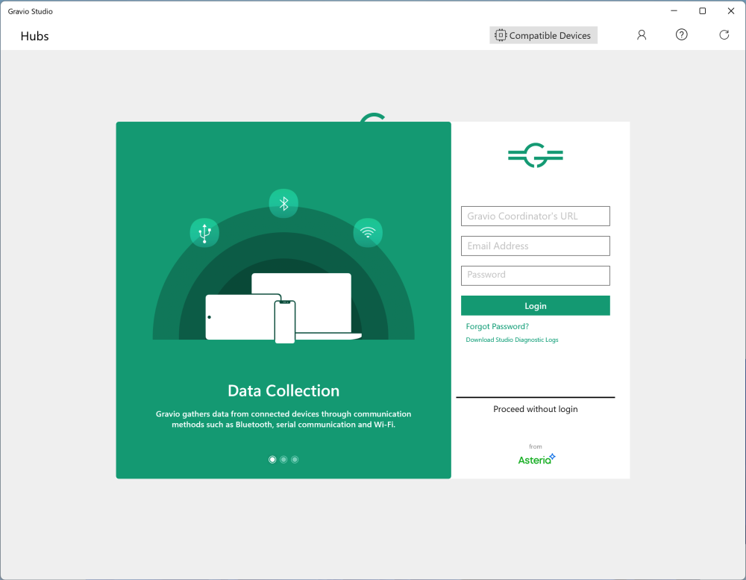Close the Gravio Studio window
The image size is (746, 580).
click(x=731, y=11)
